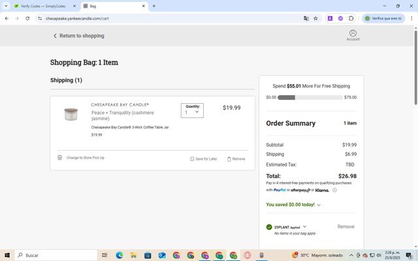
Task: Click the volume icon in system tray
Action: (x=379, y=255)
